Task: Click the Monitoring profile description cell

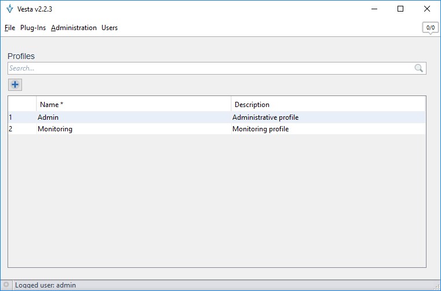Action: point(260,129)
